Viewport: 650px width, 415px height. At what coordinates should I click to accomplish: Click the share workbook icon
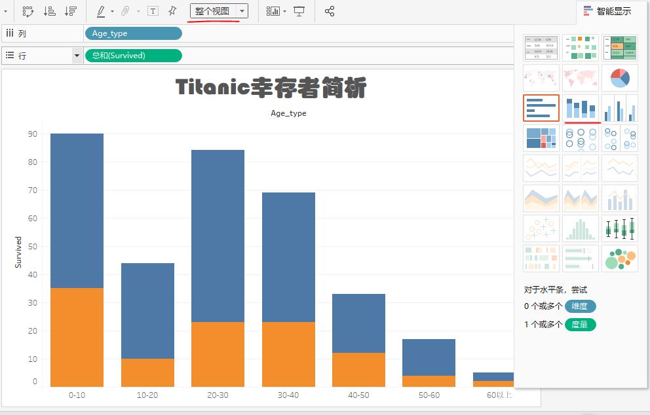point(330,11)
